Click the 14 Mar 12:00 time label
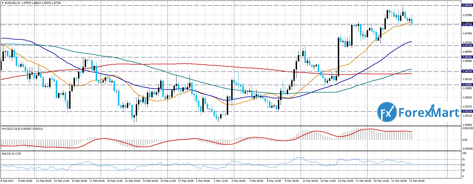Screen dimensions: 473x184 click(328, 181)
